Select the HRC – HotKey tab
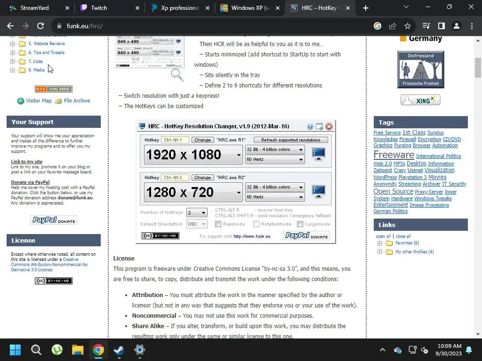 (320, 8)
